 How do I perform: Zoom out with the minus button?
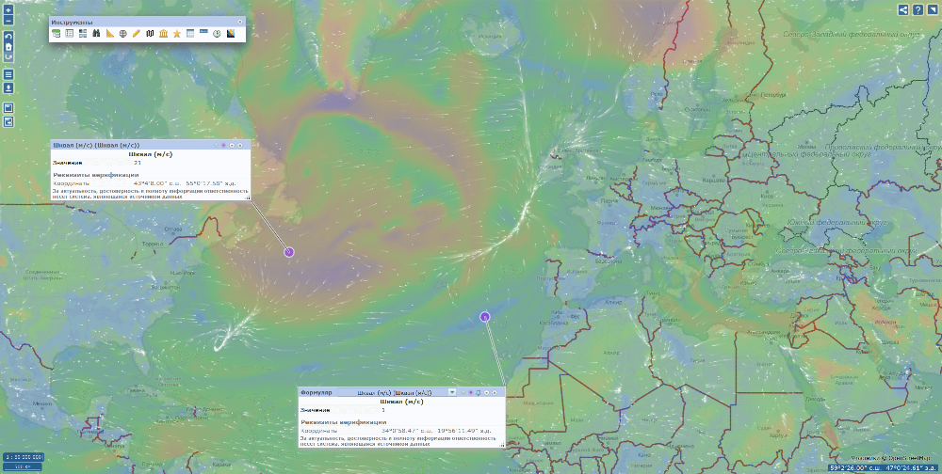8,20
